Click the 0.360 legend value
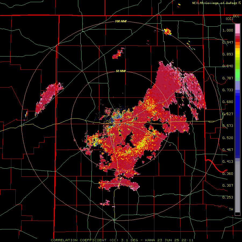The image size is (242, 242). pos(228,173)
